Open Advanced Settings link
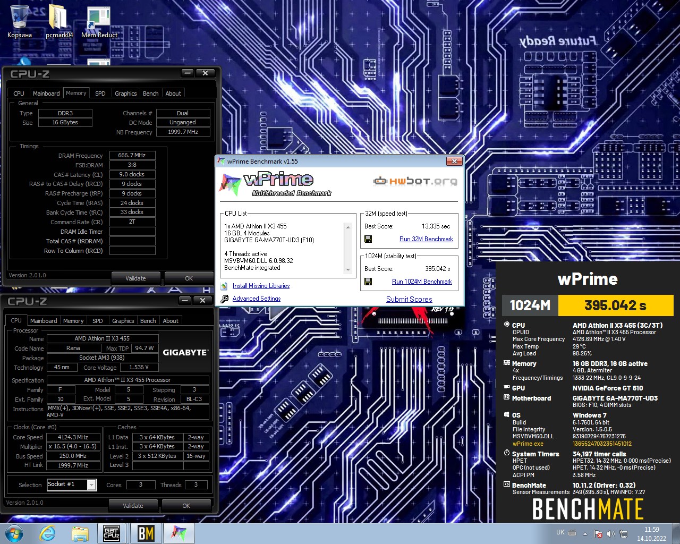The height and width of the screenshot is (544, 680). point(257,299)
